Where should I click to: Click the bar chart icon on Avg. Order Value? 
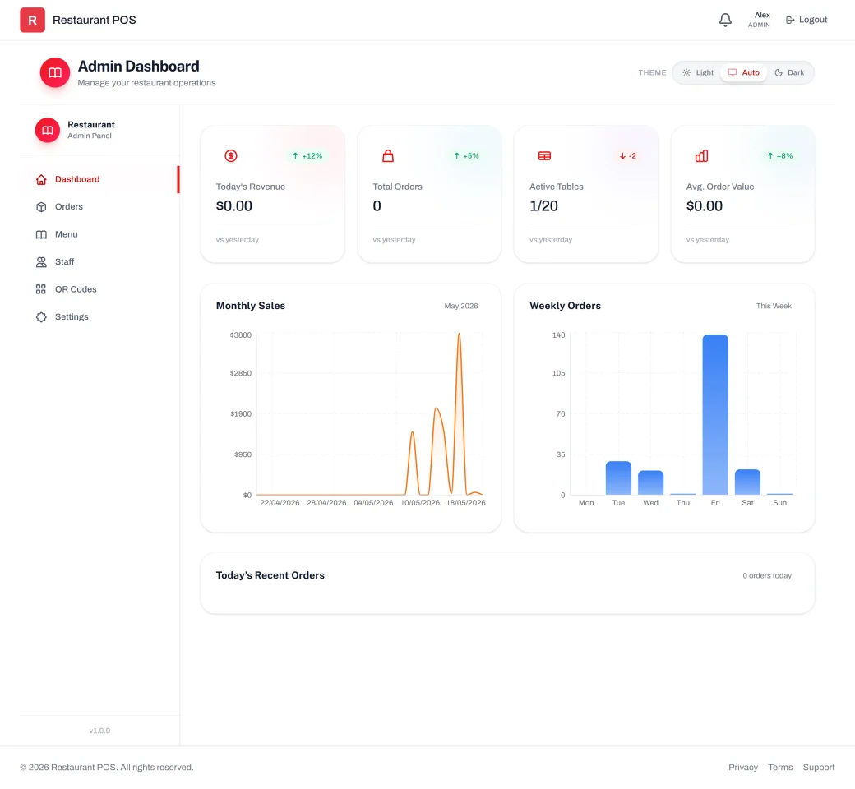(x=702, y=156)
